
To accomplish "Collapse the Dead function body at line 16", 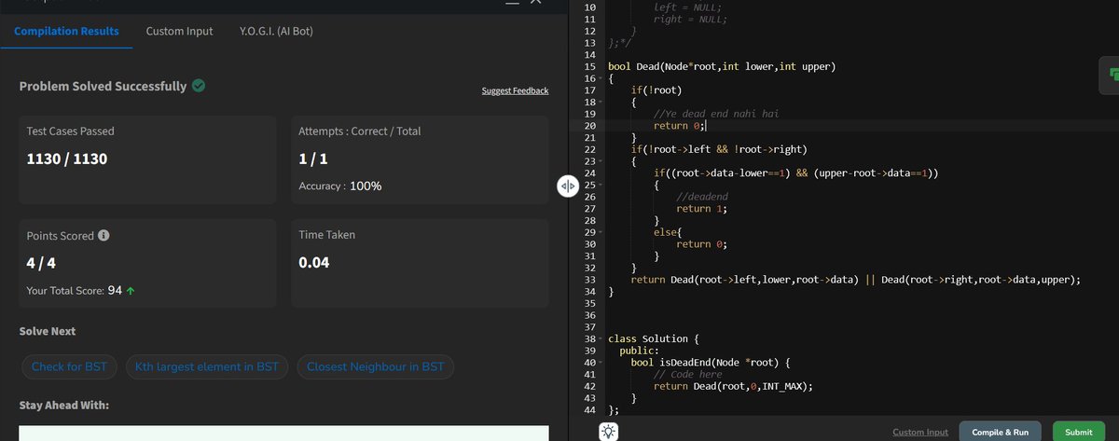I will [600, 79].
